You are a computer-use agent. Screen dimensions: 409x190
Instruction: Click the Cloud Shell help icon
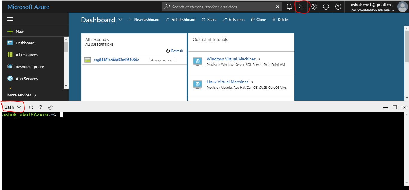pyautogui.click(x=40, y=107)
